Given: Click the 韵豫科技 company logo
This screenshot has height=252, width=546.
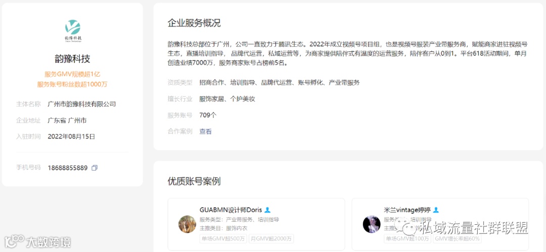Looking at the screenshot, I should pos(73,31).
